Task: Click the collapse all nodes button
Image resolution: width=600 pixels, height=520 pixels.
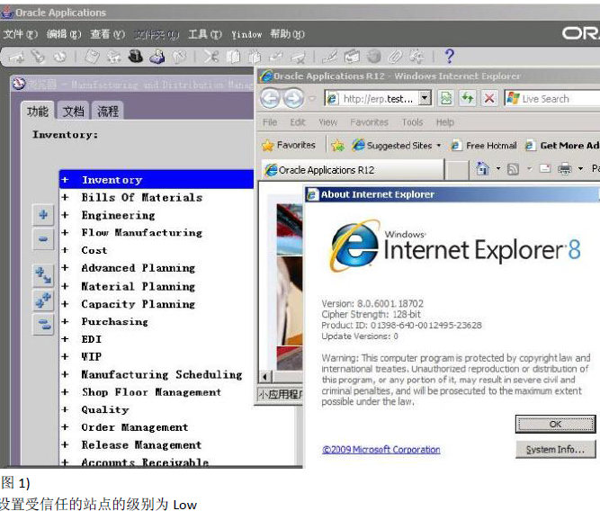Action: pyautogui.click(x=43, y=325)
